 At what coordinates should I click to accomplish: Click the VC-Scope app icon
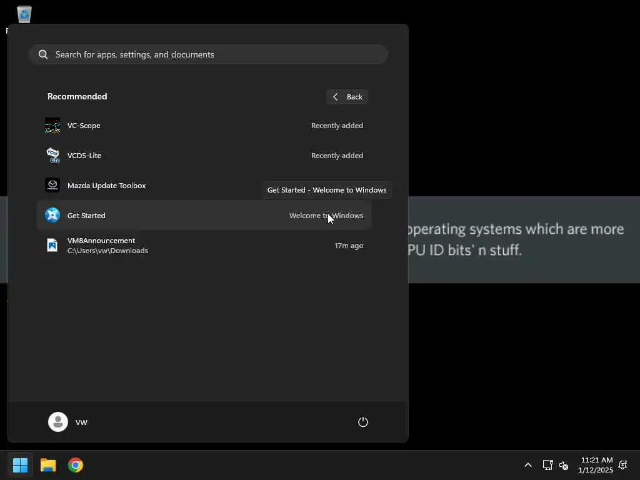coord(52,125)
